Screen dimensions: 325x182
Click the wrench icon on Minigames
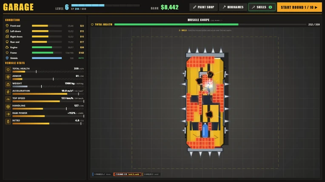pyautogui.click(x=224, y=7)
